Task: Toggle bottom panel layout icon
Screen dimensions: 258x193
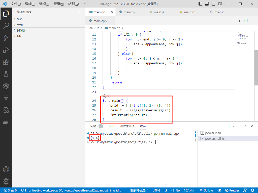Action: [x=207, y=4]
